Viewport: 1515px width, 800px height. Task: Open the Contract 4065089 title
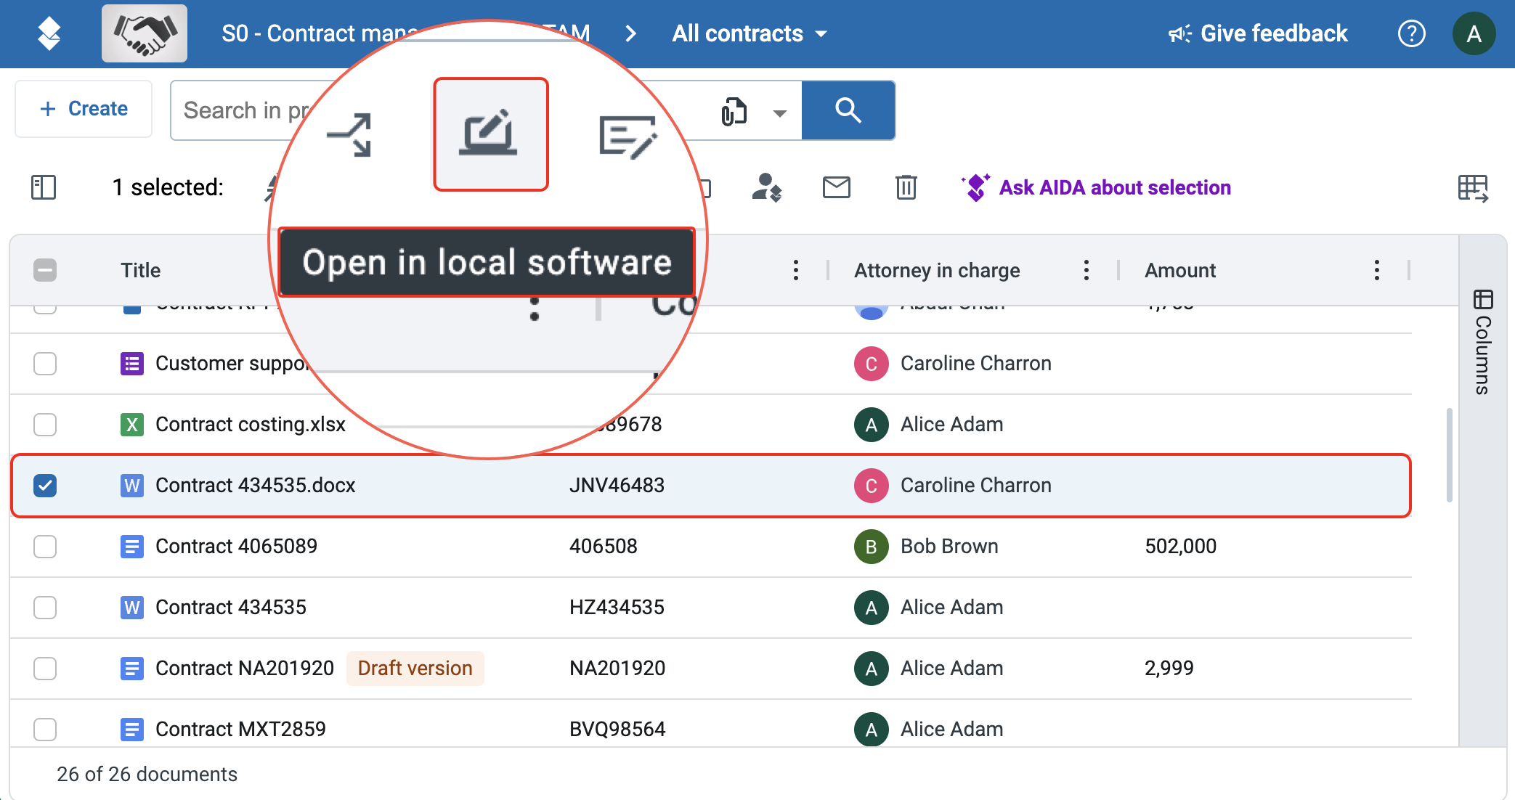pyautogui.click(x=237, y=546)
